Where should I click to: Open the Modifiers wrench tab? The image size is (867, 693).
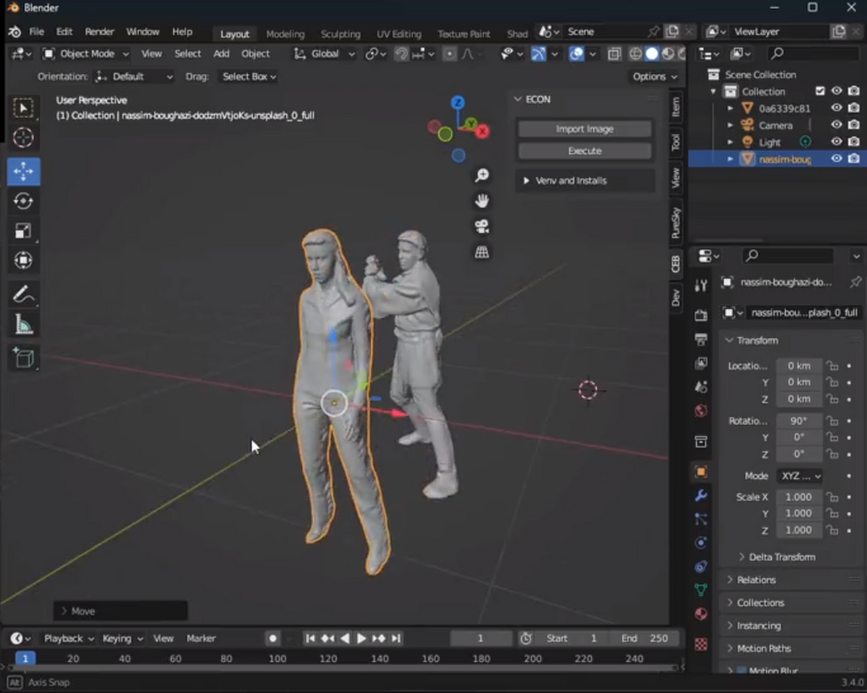(701, 495)
